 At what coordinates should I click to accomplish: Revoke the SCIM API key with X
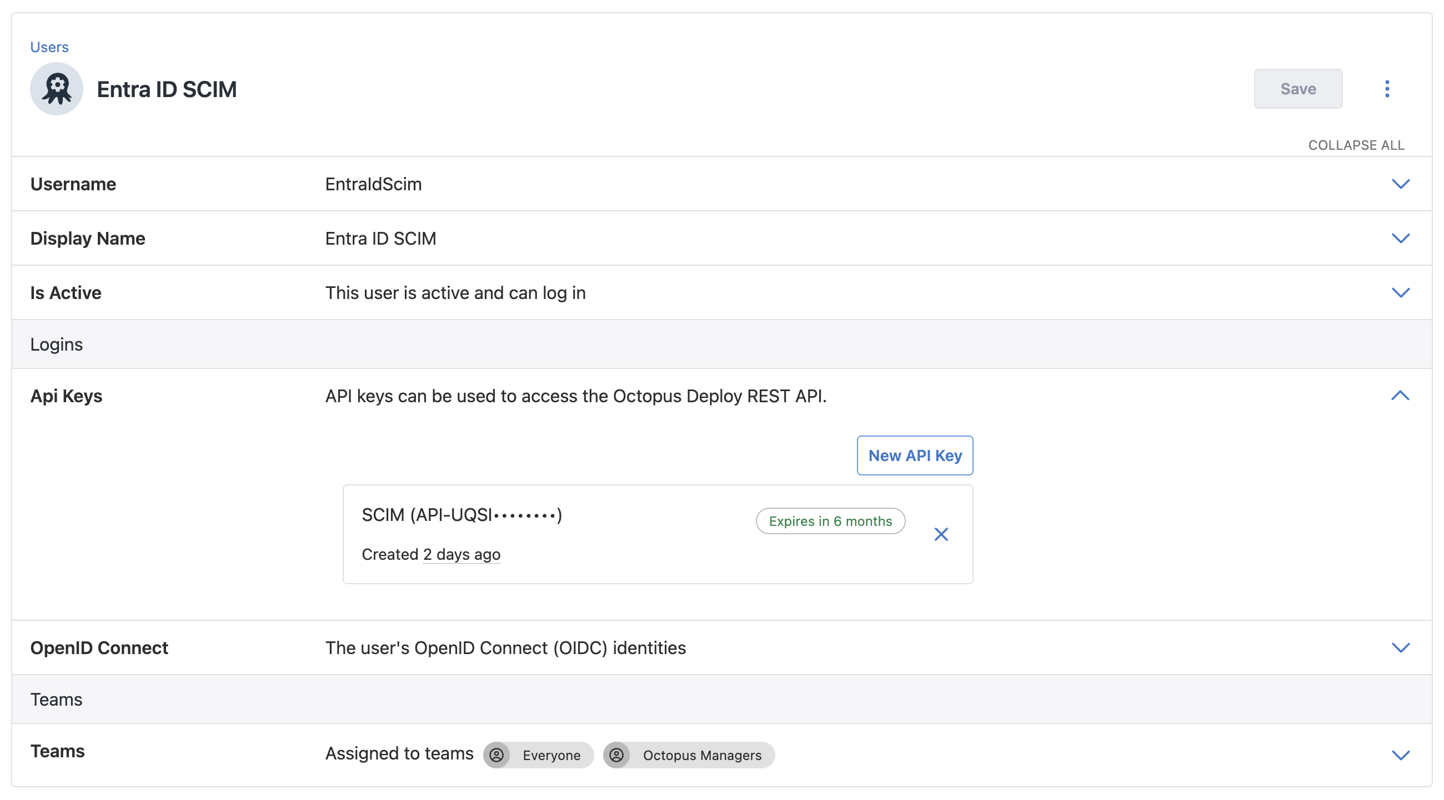941,535
